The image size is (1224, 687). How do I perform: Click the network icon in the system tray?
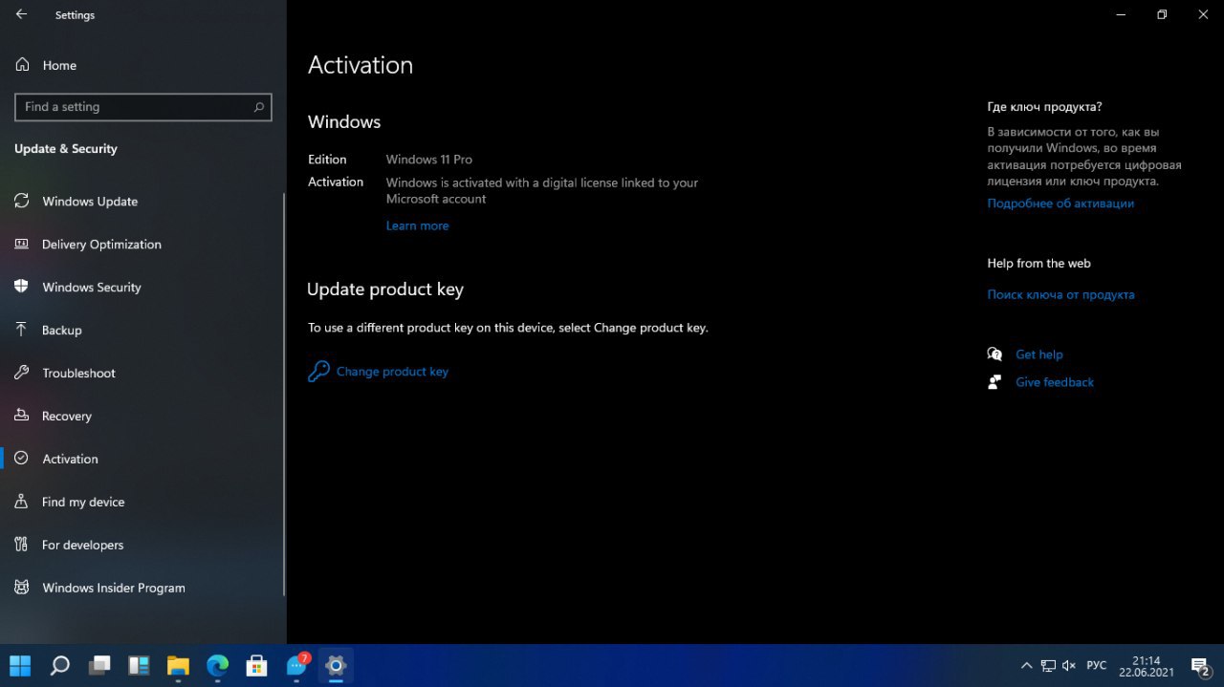[1048, 665]
